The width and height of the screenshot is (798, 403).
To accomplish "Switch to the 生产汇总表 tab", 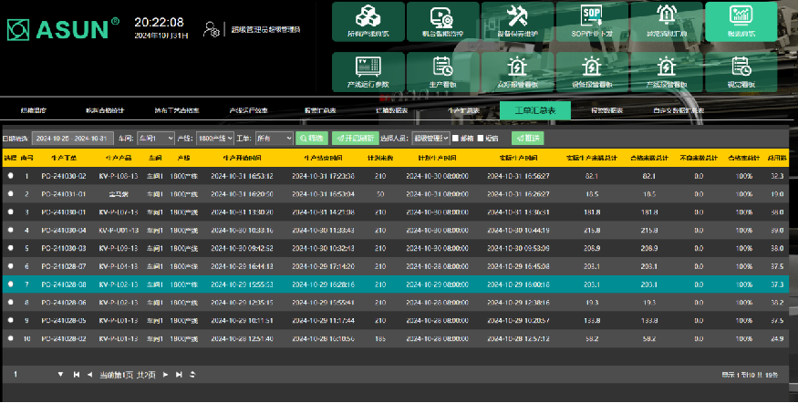I will 463,110.
